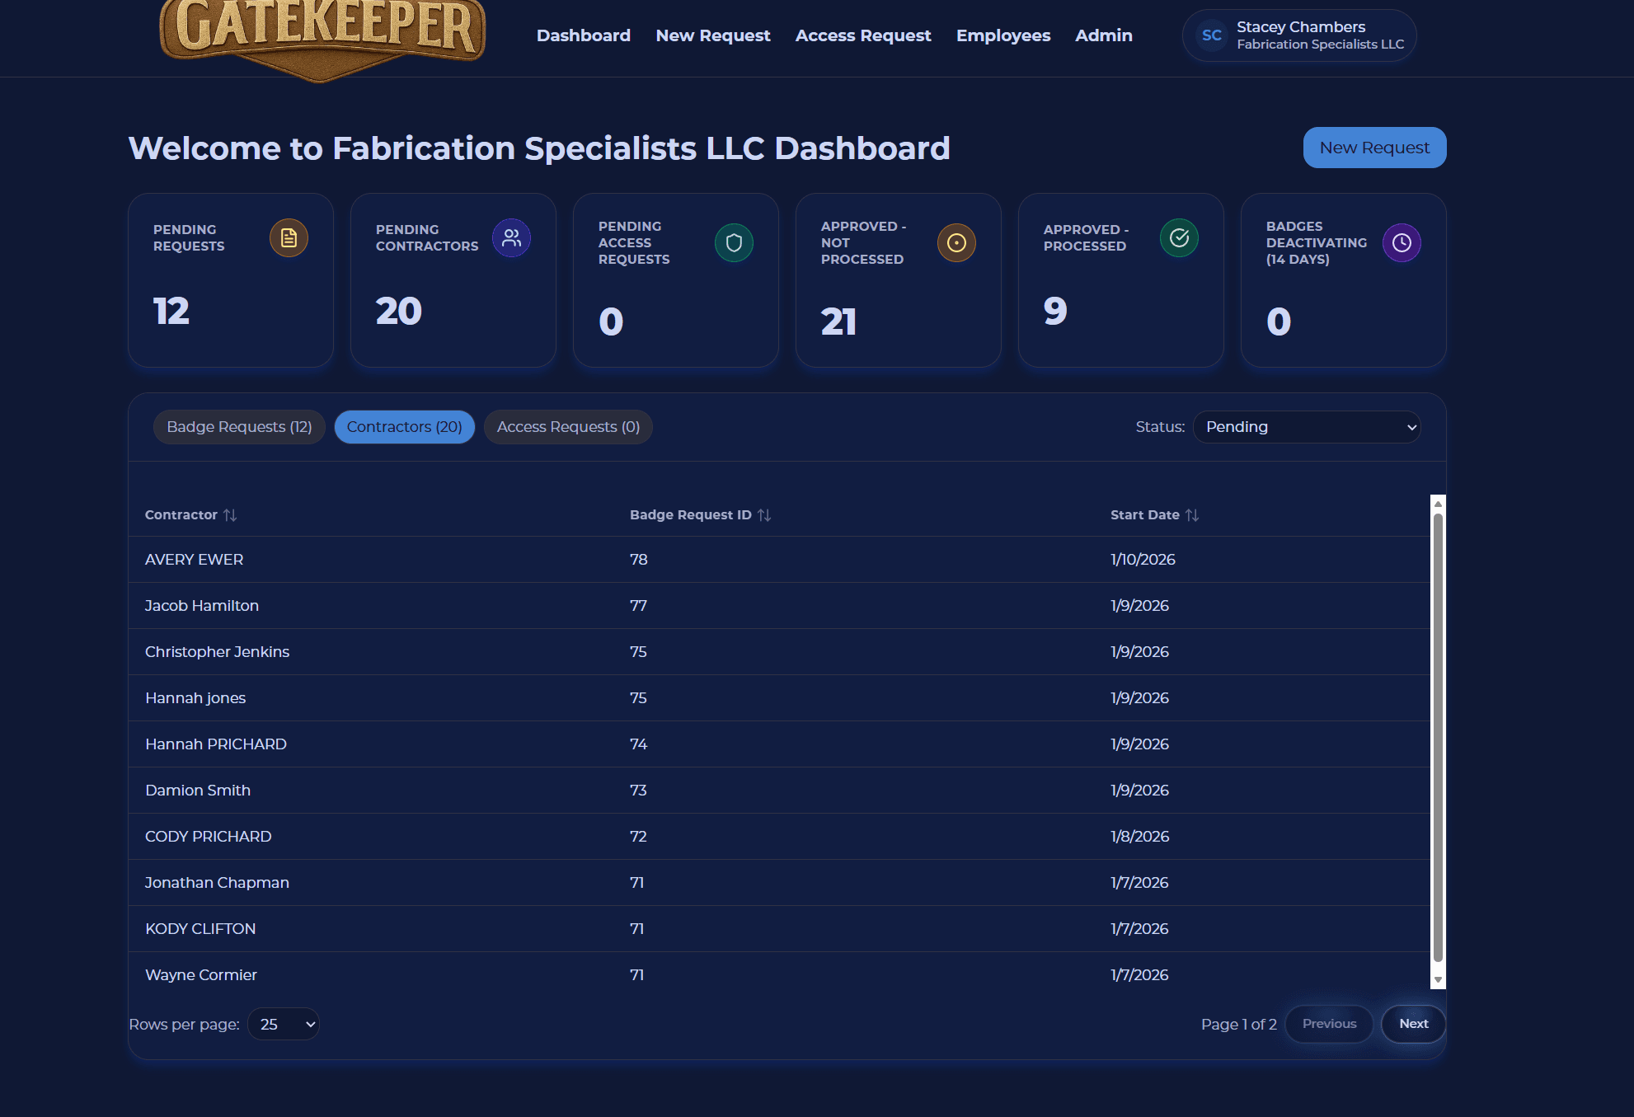Open the Pending Contractors 20 card
The width and height of the screenshot is (1634, 1117).
pos(453,280)
